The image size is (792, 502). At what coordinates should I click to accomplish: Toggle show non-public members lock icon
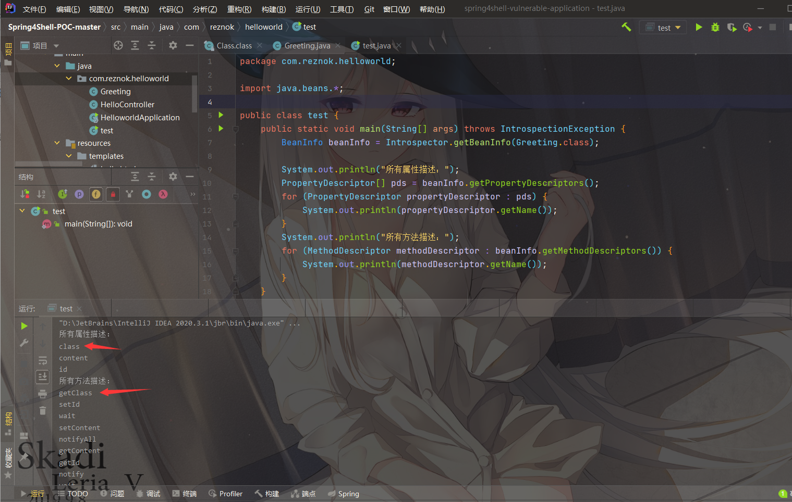click(x=113, y=194)
